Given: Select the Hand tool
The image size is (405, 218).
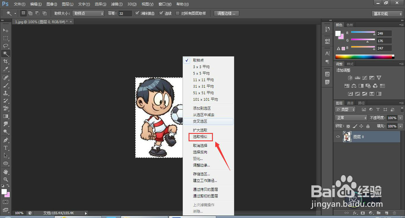Looking at the screenshot, I should tap(6, 171).
